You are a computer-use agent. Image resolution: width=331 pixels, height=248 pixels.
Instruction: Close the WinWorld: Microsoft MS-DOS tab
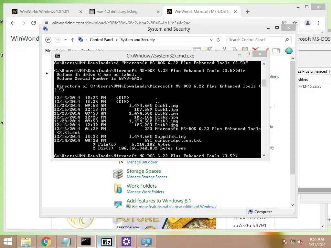[x=235, y=12]
